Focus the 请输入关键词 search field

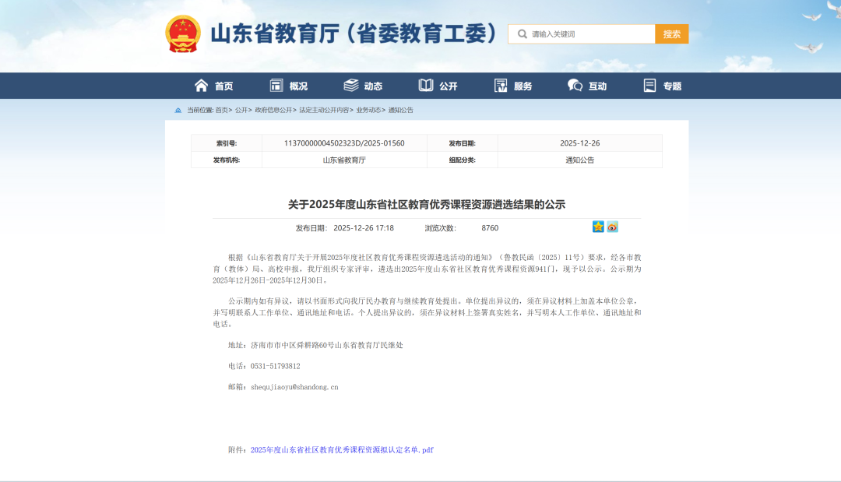coord(590,34)
